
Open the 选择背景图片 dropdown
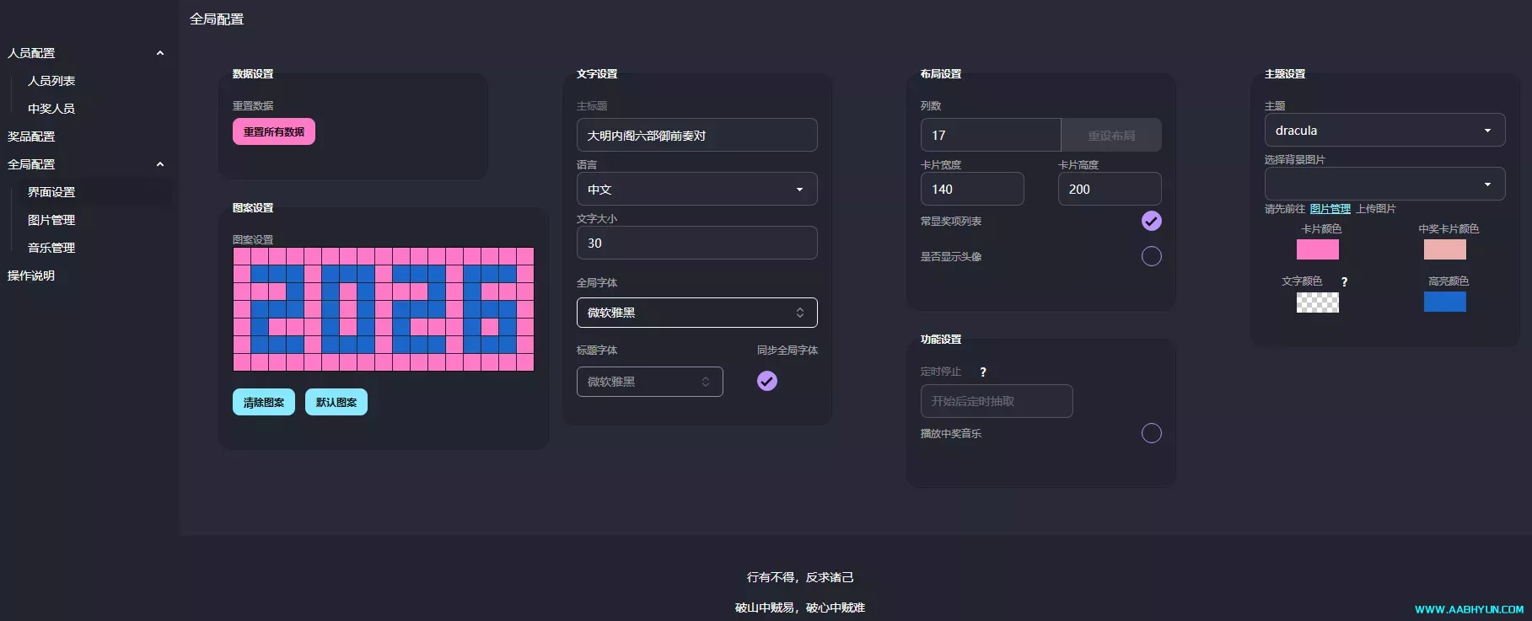click(1384, 185)
